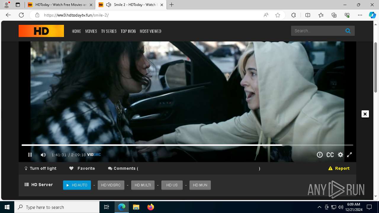379x213 pixels.
Task: Open TV SERIES menu item
Action: 109,31
